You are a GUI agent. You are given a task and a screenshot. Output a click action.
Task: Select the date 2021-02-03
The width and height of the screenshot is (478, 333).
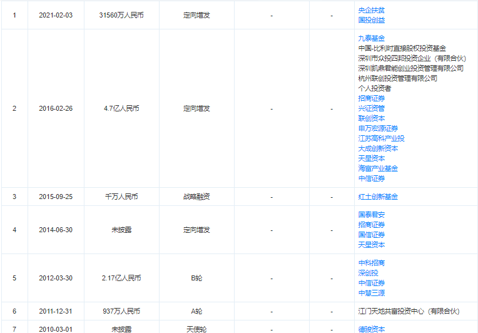pyautogui.click(x=56, y=15)
